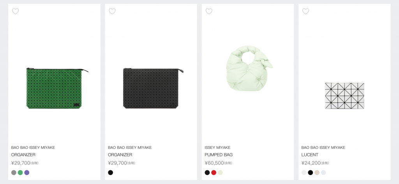Click the LUCENT product name link
The image size is (399, 184).
pos(310,155)
